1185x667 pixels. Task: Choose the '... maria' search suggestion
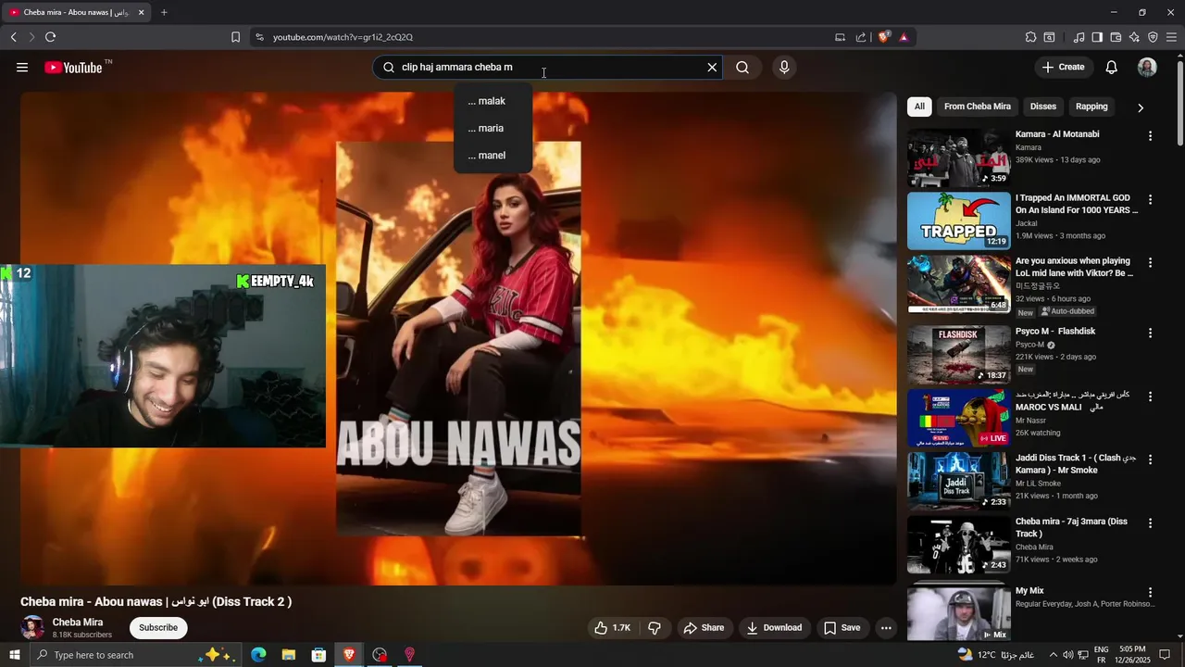point(493,128)
